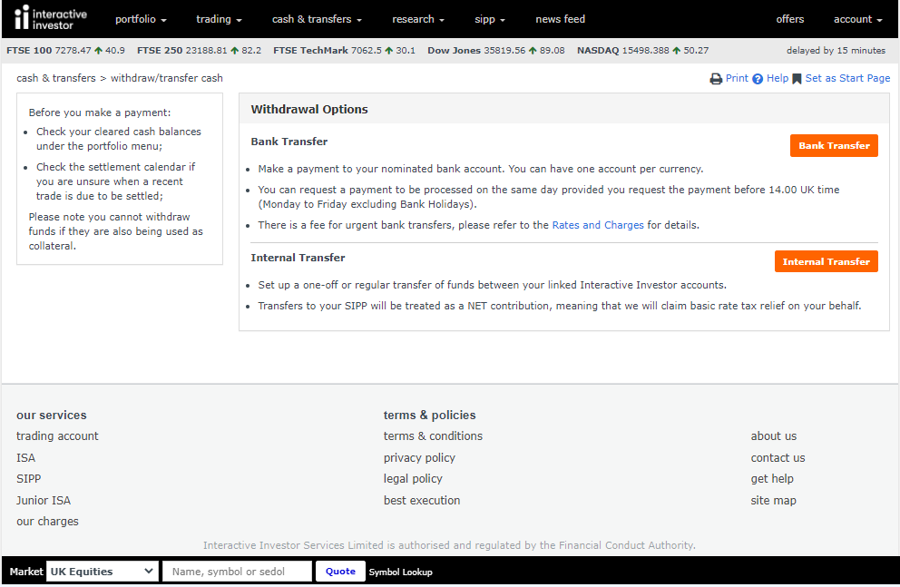Expand the research menu
Viewport: 900px width, 587px height.
point(418,19)
